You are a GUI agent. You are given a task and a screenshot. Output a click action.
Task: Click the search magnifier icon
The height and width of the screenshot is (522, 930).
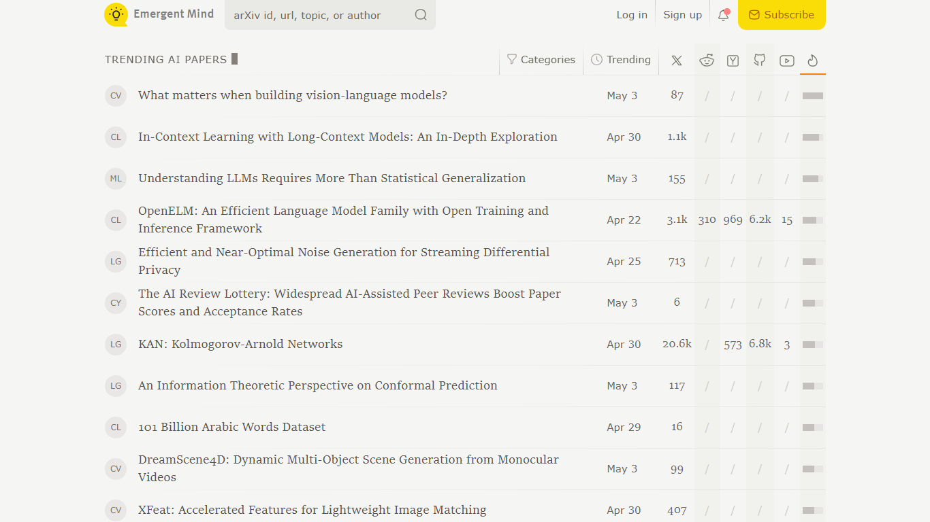[421, 15]
